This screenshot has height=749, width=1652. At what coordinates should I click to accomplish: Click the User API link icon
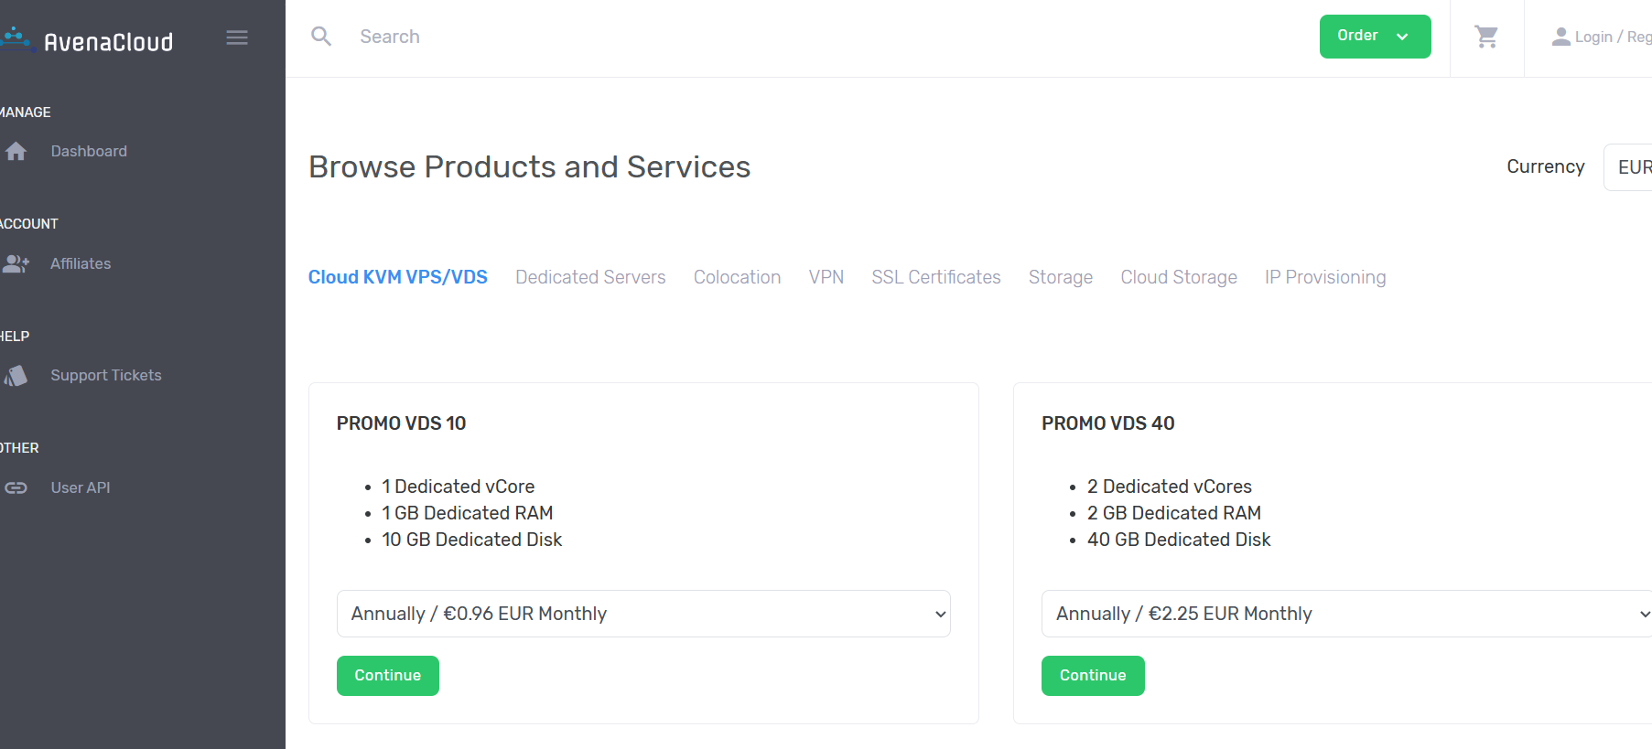click(x=16, y=488)
